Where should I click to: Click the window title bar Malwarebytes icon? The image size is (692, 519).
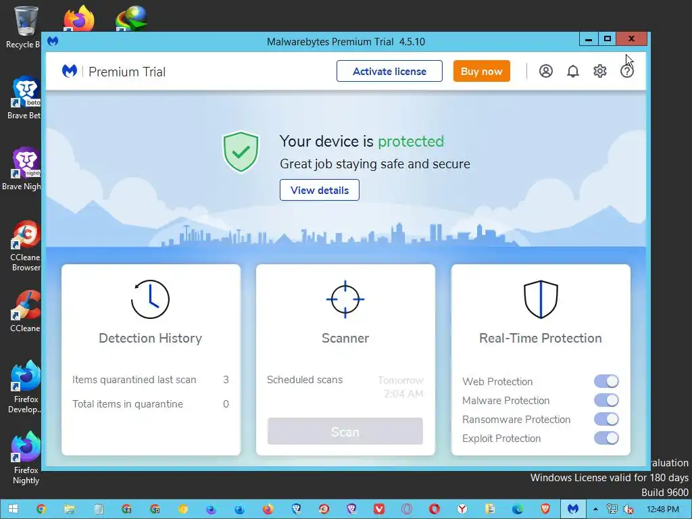[x=53, y=41]
